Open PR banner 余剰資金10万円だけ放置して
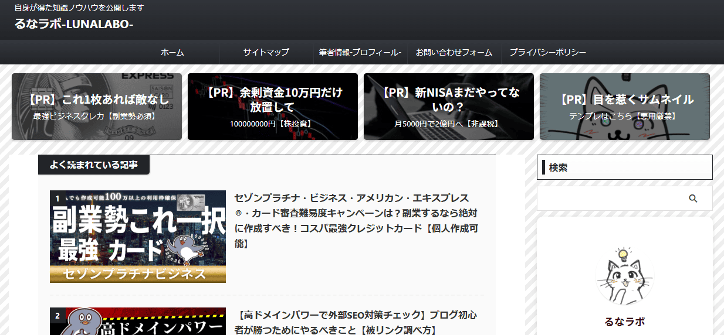Image resolution: width=724 pixels, height=335 pixels. [x=272, y=107]
